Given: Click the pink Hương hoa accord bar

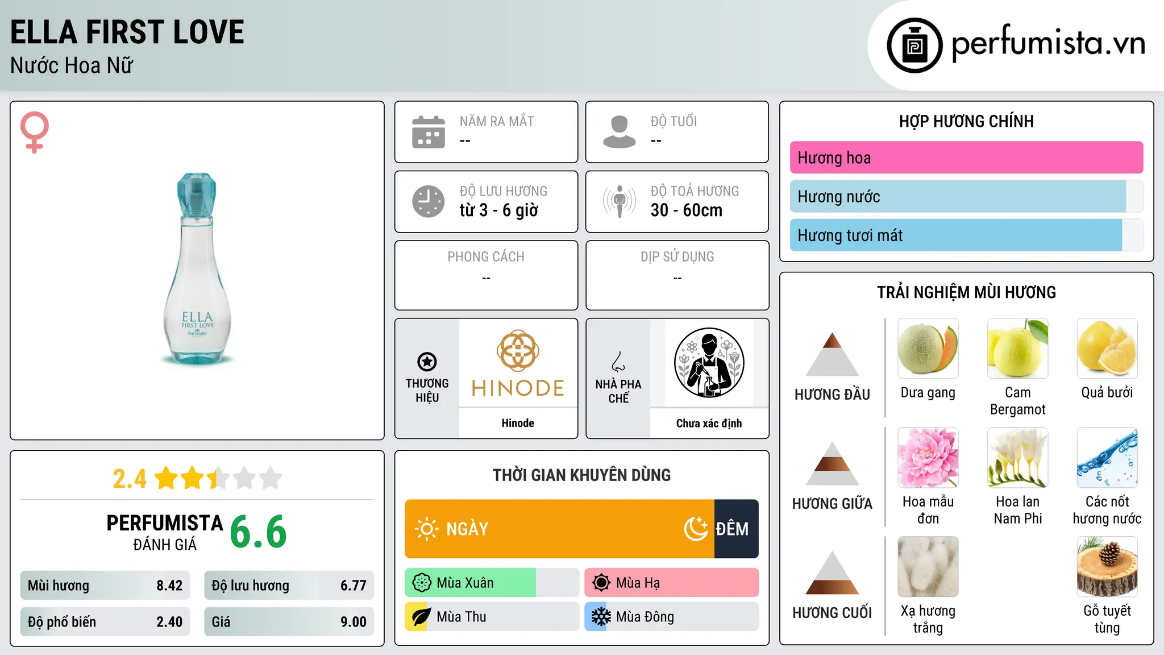Looking at the screenshot, I should (x=966, y=157).
